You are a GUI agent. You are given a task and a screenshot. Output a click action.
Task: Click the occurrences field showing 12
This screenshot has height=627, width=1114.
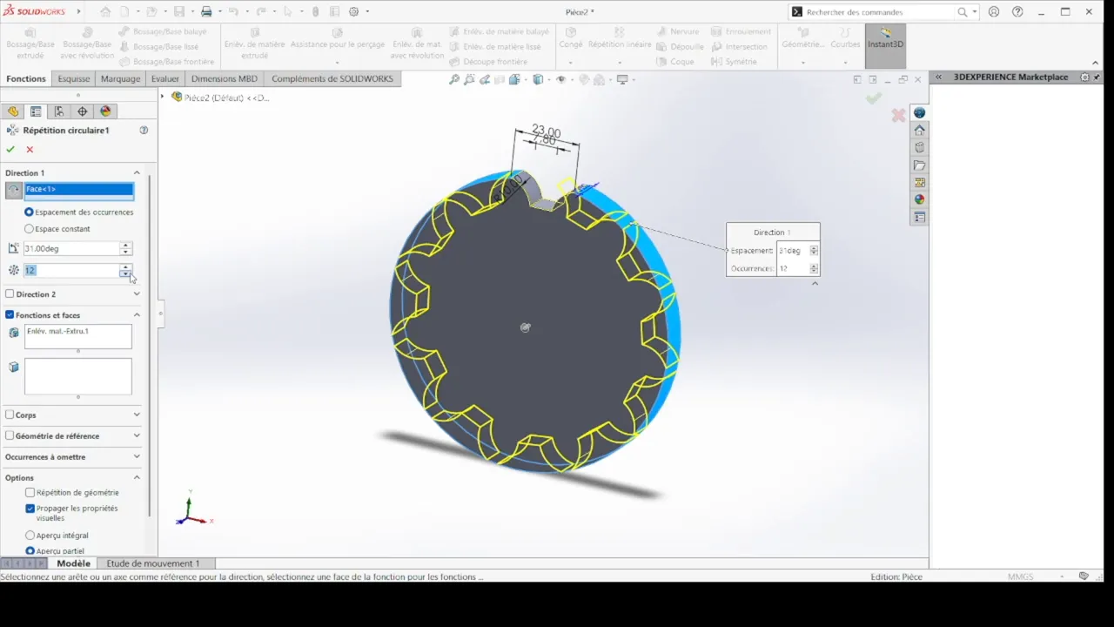[x=70, y=270]
